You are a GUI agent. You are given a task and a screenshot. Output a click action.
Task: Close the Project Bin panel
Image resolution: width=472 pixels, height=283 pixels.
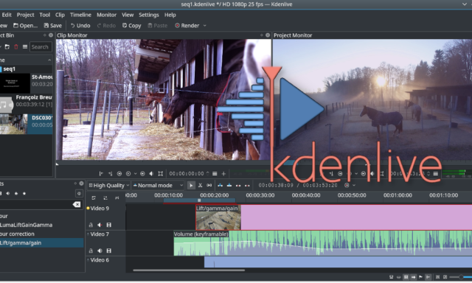[x=51, y=35]
